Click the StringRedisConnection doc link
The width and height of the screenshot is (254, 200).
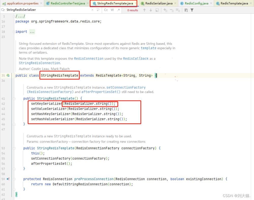[x=39, y=63]
